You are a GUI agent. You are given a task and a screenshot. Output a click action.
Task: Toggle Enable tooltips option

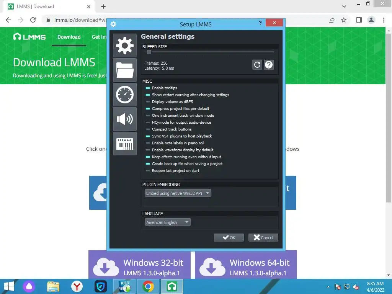(161, 88)
